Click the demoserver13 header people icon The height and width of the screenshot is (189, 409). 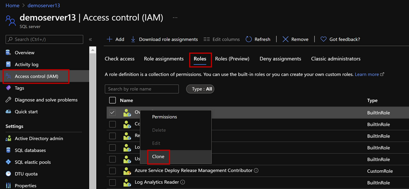11,20
